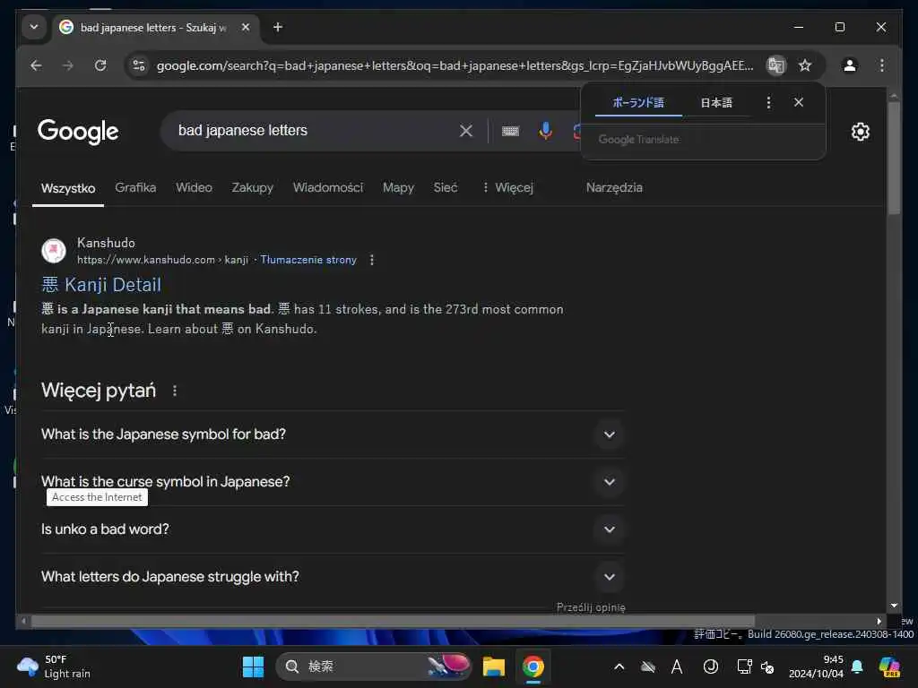This screenshot has width=918, height=688.
Task: Click the muted volume tray icon
Action: (x=767, y=666)
